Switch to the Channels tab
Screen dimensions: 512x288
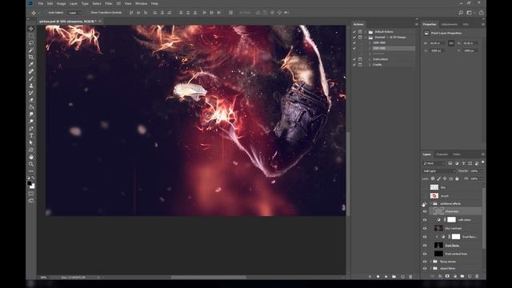442,154
